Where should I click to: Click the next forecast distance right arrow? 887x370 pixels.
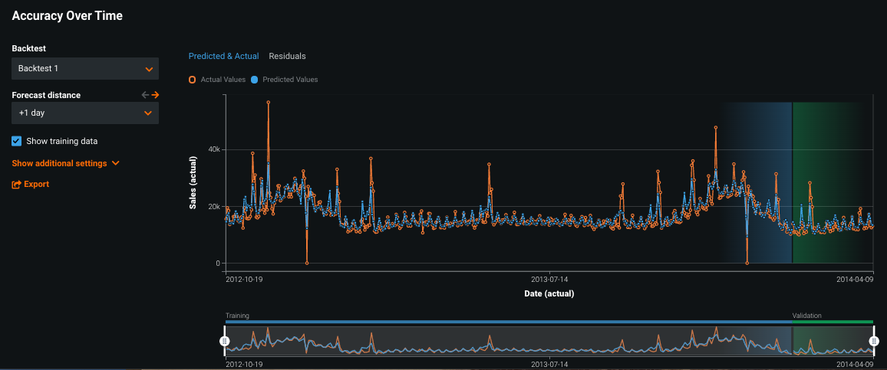[x=155, y=95]
